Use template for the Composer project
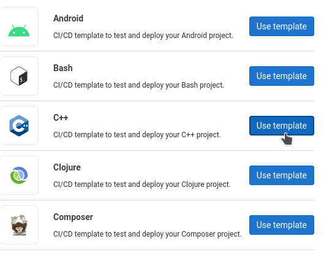 (x=282, y=225)
